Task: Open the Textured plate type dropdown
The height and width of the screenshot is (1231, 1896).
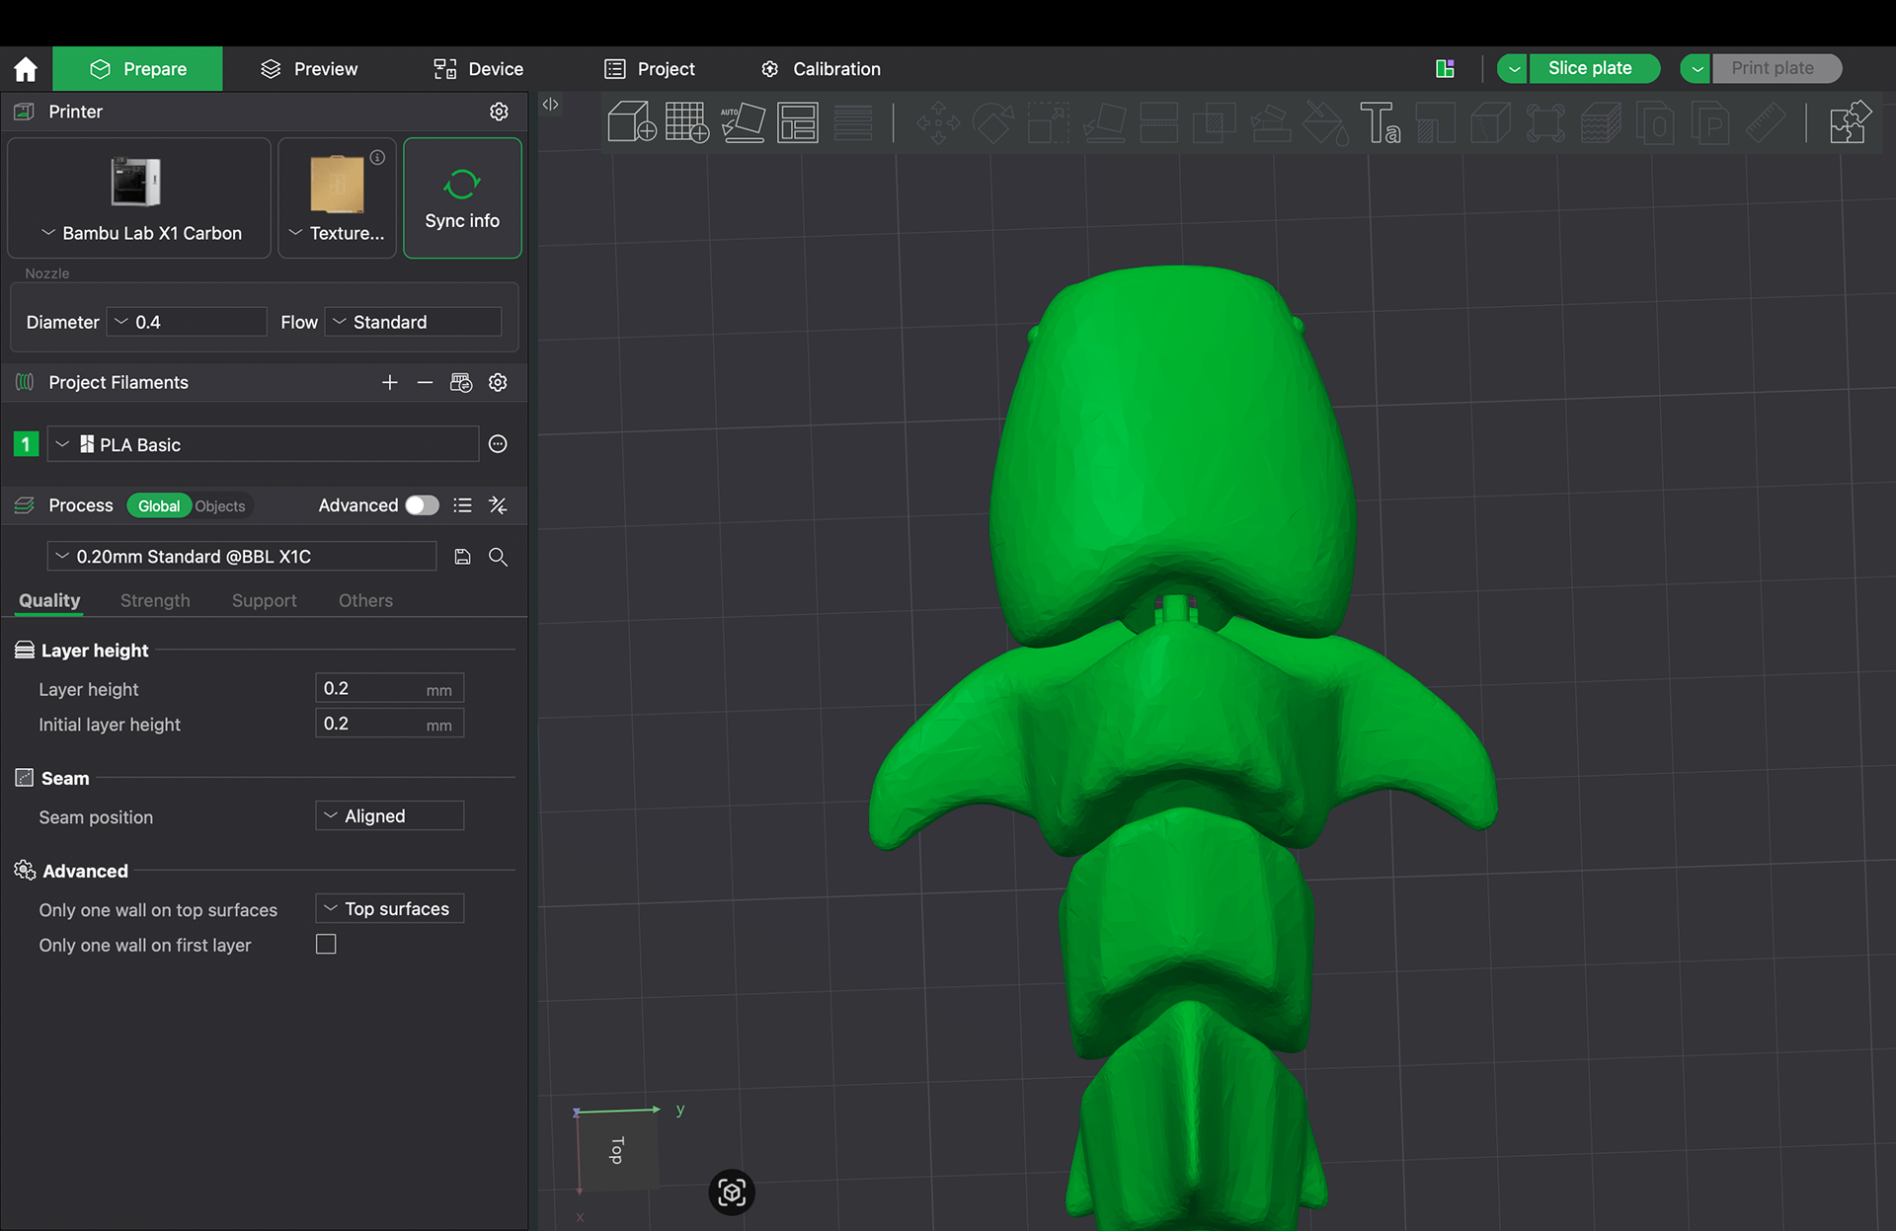Action: coord(338,198)
